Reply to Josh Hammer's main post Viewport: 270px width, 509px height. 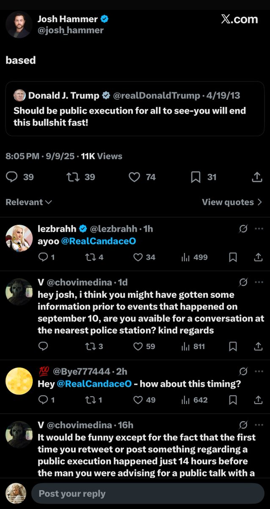pyautogui.click(x=12, y=177)
